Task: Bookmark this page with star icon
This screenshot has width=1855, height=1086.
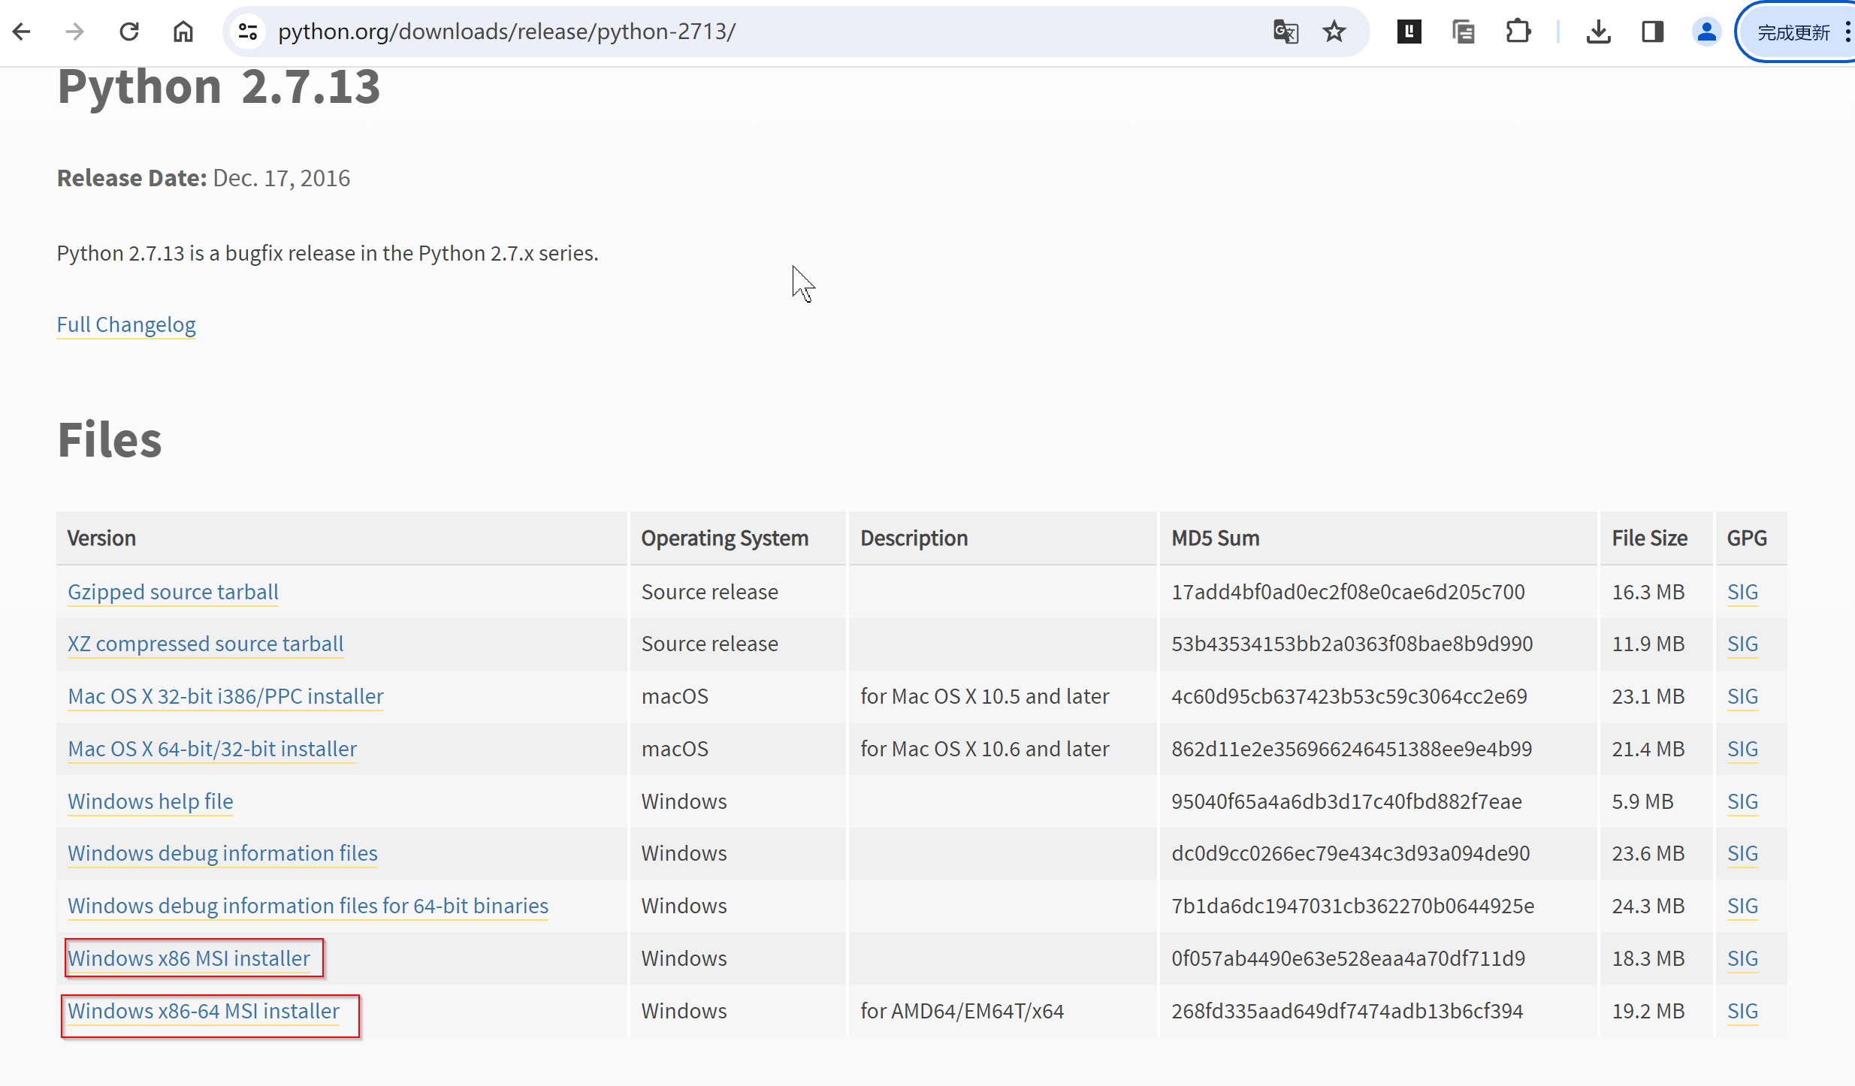Action: coord(1334,32)
